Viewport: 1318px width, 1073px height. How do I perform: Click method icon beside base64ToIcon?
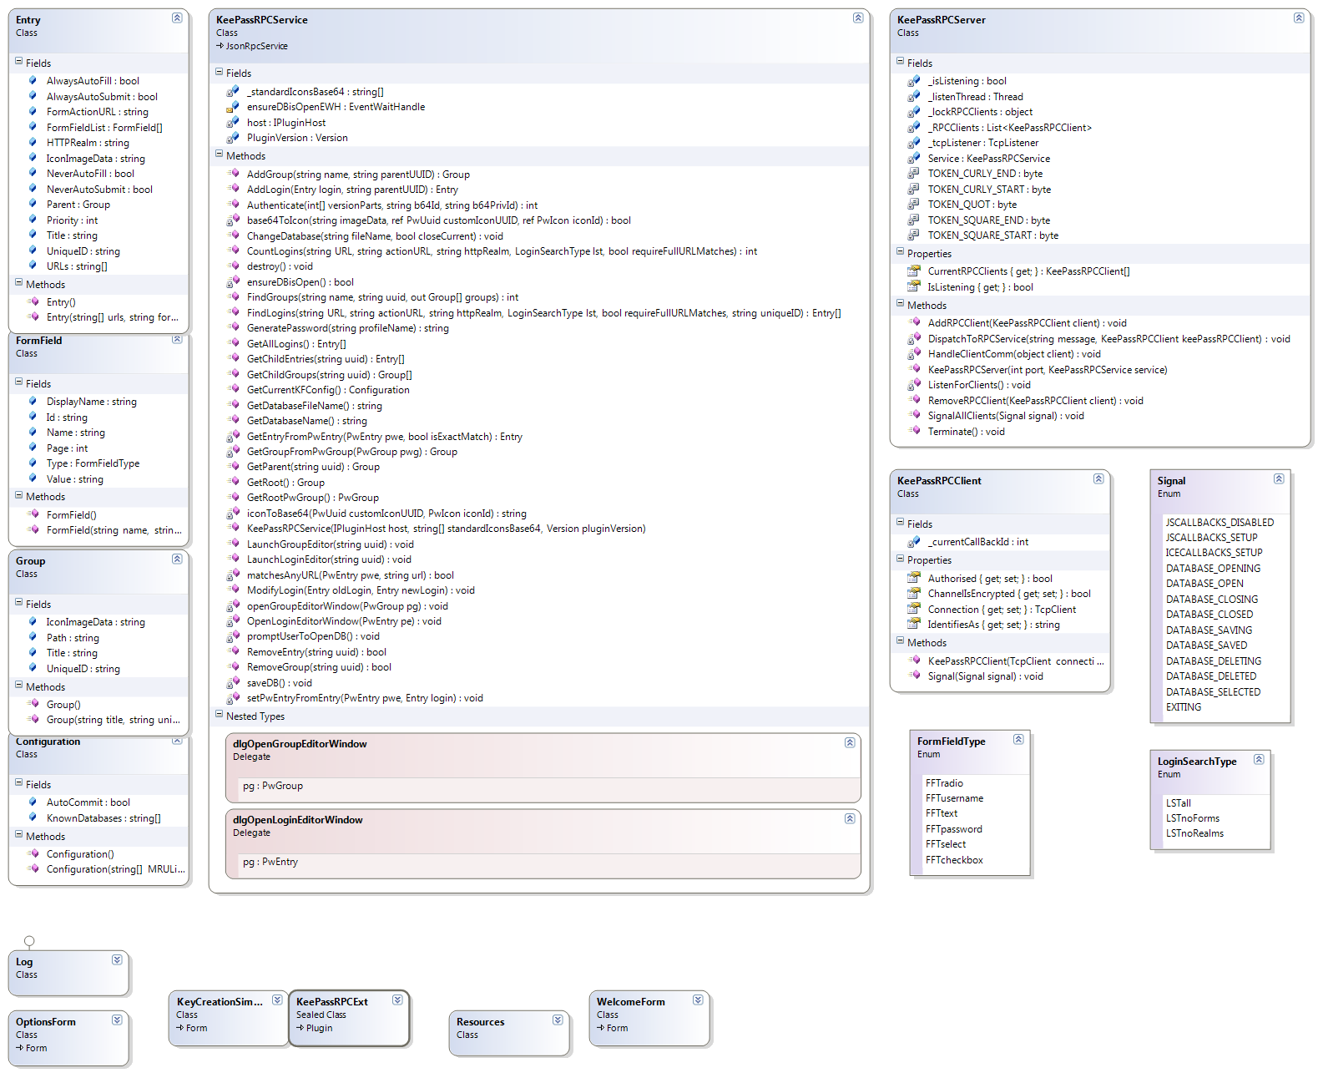pos(233,220)
